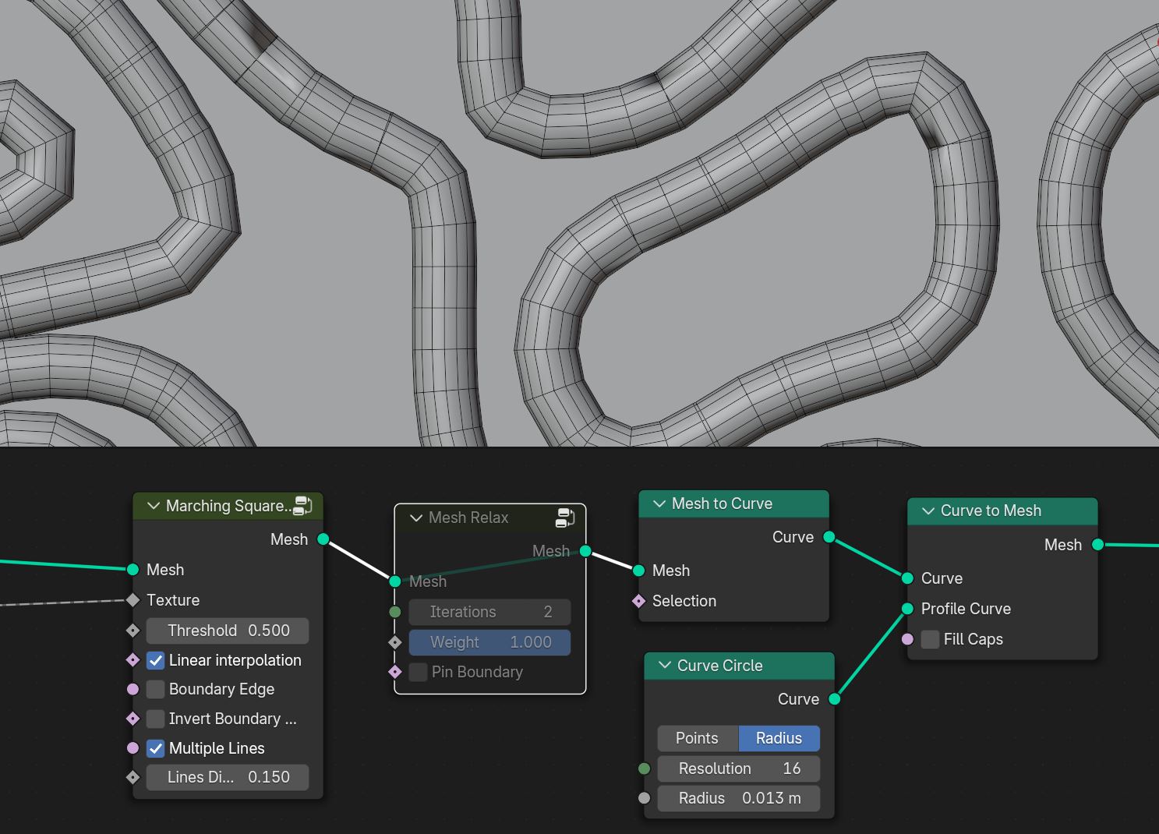Collapse the Curve Circle node

665,666
